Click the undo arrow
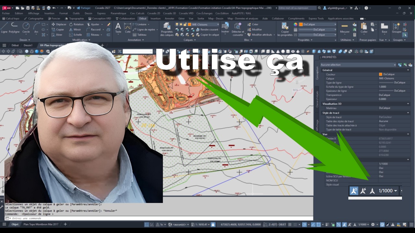This screenshot has height=233, width=415. (x=54, y=8)
